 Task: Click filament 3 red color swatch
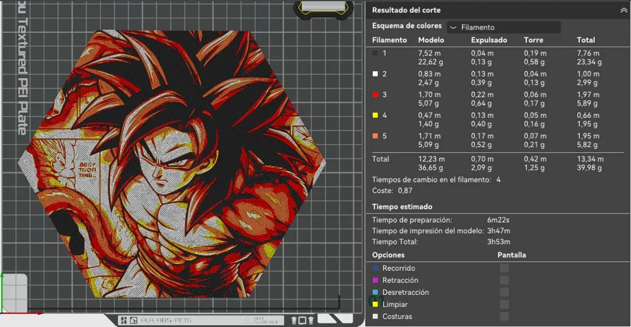click(x=375, y=95)
